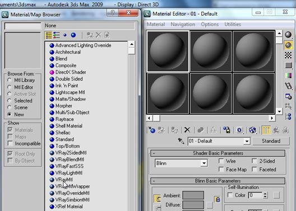The width and height of the screenshot is (296, 211).
Task: Click small map button beside Self-Illumination value
Action: (276, 195)
